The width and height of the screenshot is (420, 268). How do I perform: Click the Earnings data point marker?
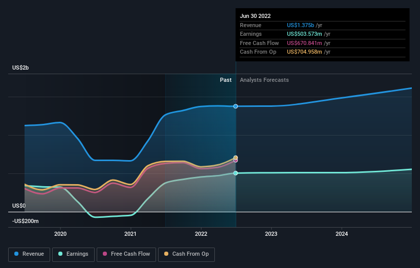[235, 173]
